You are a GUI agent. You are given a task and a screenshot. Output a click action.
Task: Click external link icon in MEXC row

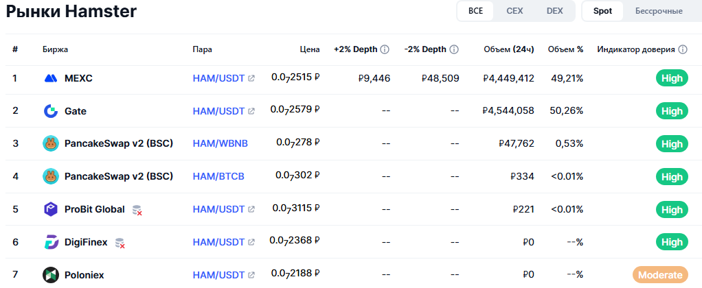[251, 79]
